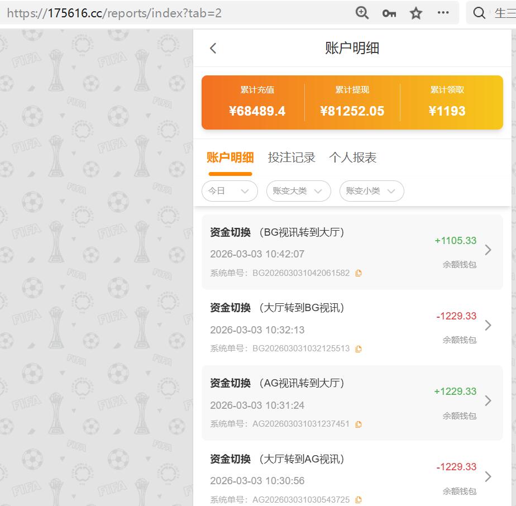Click the key icon in address bar
Screen dimensions: 516x506
tap(389, 12)
